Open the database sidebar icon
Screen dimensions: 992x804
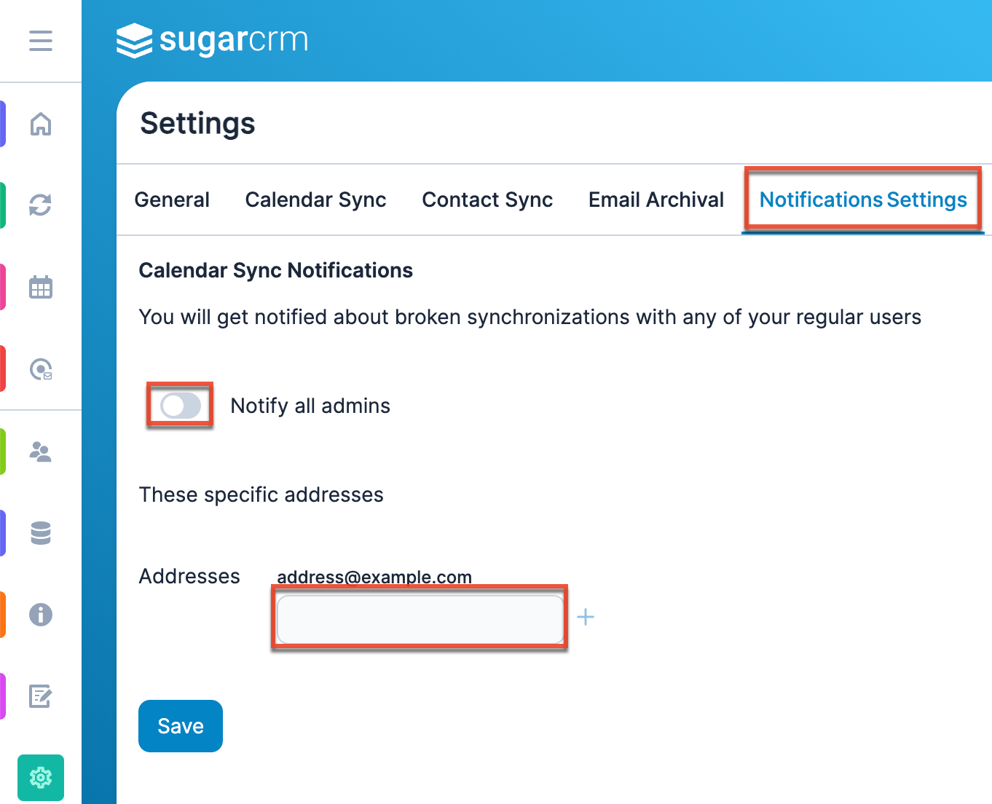click(41, 533)
